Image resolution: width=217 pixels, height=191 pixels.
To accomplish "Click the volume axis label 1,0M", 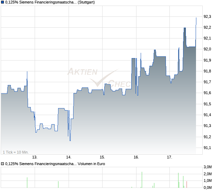I will tap(208, 181).
